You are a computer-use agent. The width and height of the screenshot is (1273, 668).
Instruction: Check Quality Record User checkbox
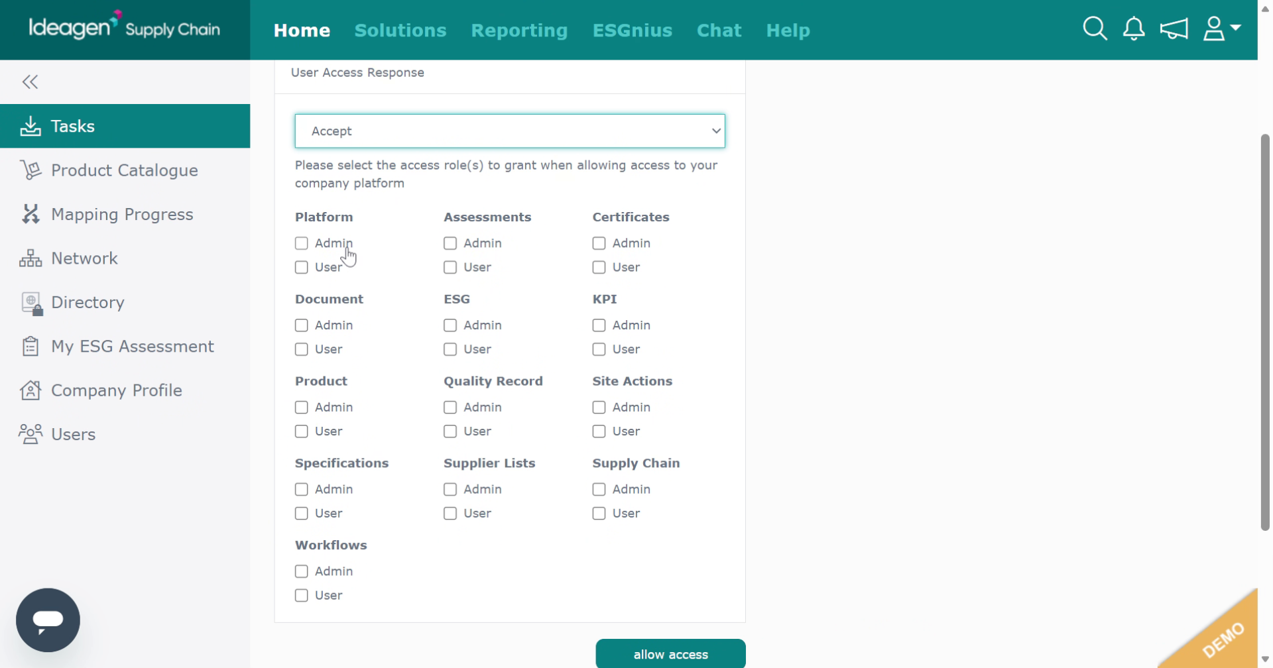(450, 431)
